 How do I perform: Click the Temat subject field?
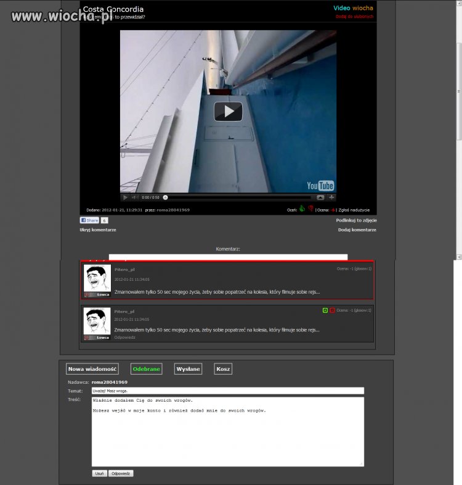(x=228, y=391)
